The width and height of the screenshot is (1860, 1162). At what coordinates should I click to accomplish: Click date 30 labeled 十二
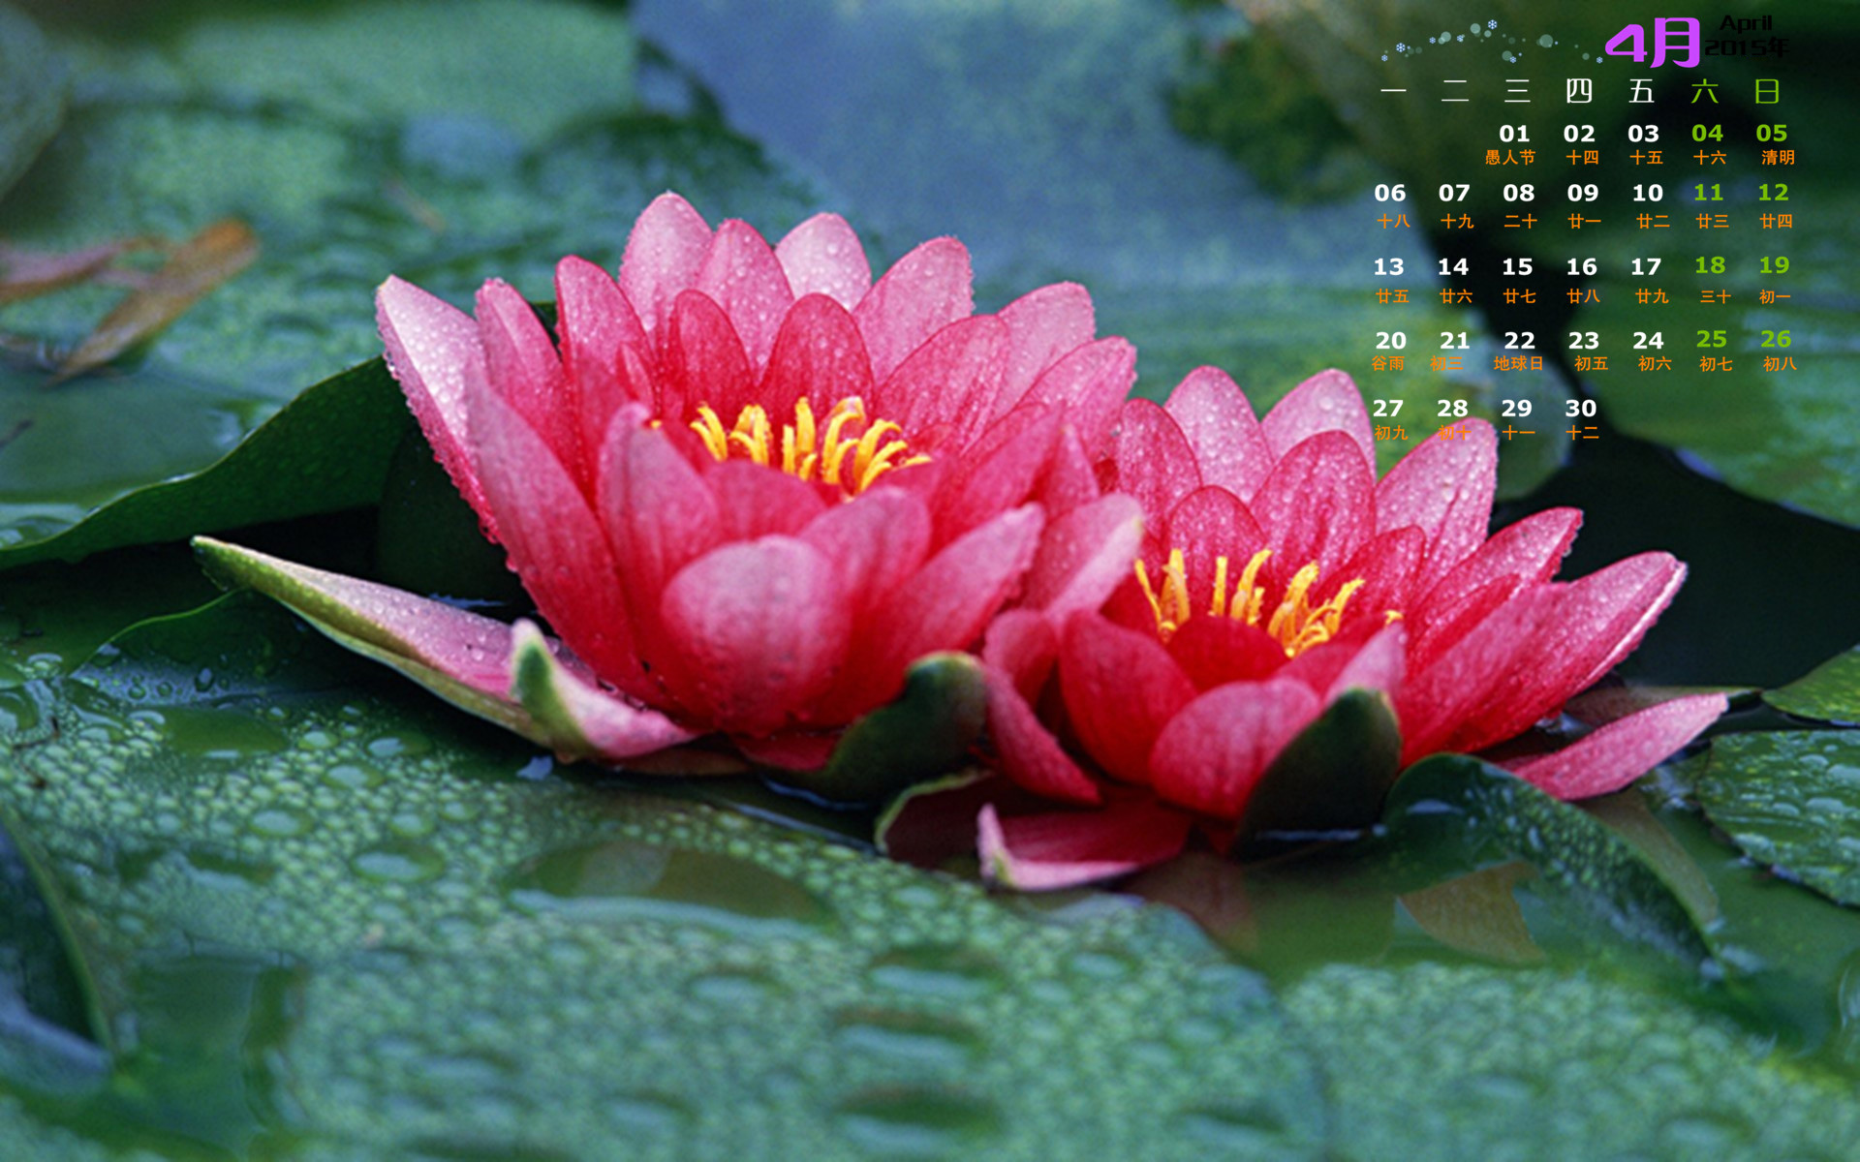tap(1580, 409)
